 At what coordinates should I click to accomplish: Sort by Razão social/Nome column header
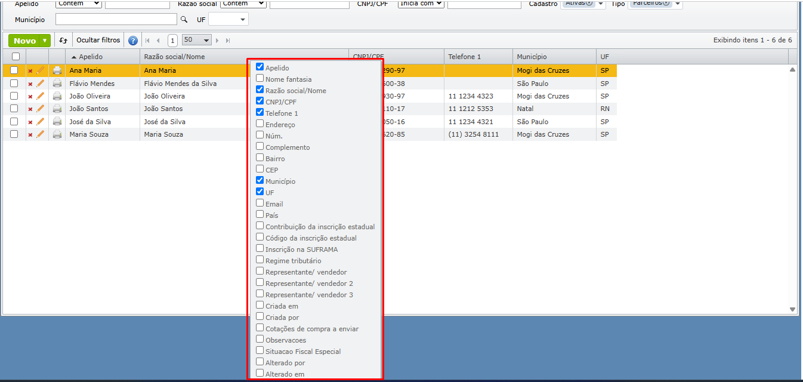[244, 57]
